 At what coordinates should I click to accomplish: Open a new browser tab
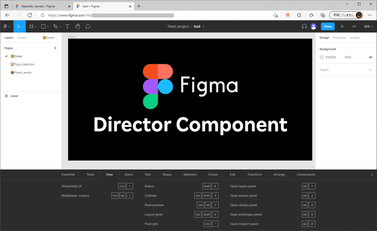click(x=139, y=6)
